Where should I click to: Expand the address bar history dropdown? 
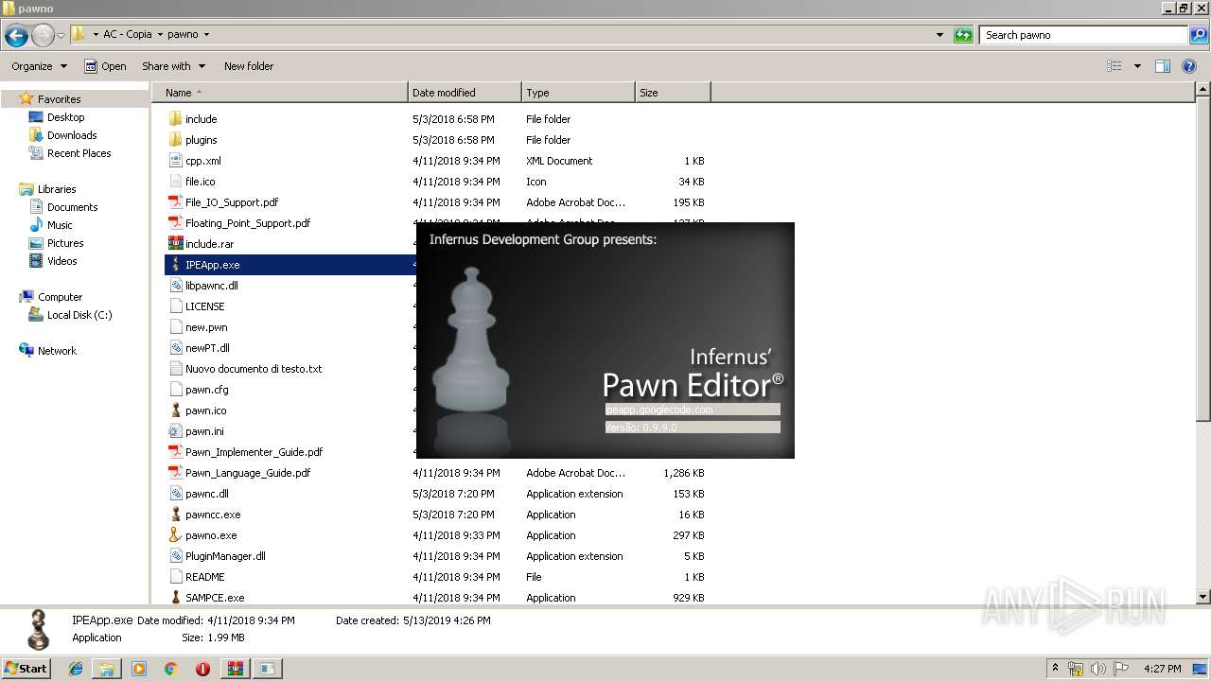point(939,35)
